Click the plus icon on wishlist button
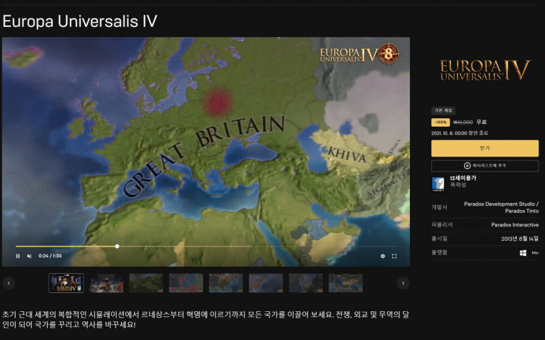 pyautogui.click(x=467, y=166)
